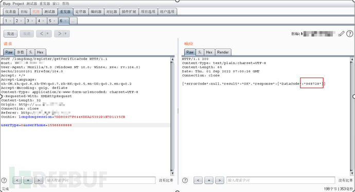Open the Burp menu

click(7, 4)
